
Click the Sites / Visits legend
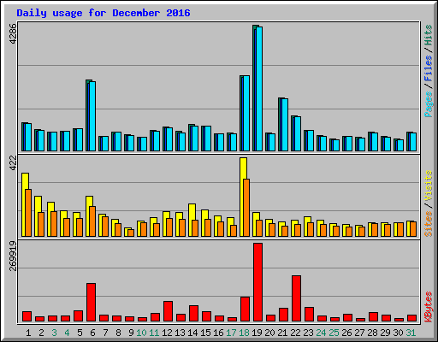tap(429, 203)
